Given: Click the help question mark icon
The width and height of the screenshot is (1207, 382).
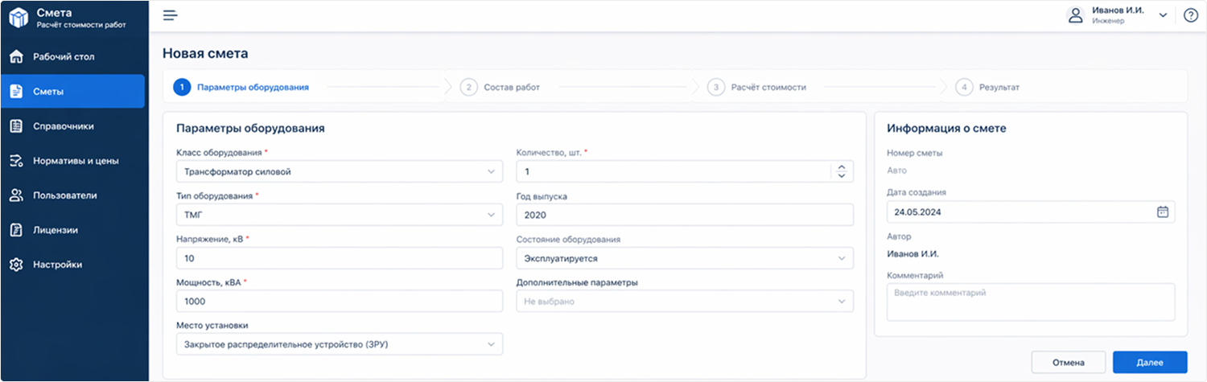Looking at the screenshot, I should 1191,15.
